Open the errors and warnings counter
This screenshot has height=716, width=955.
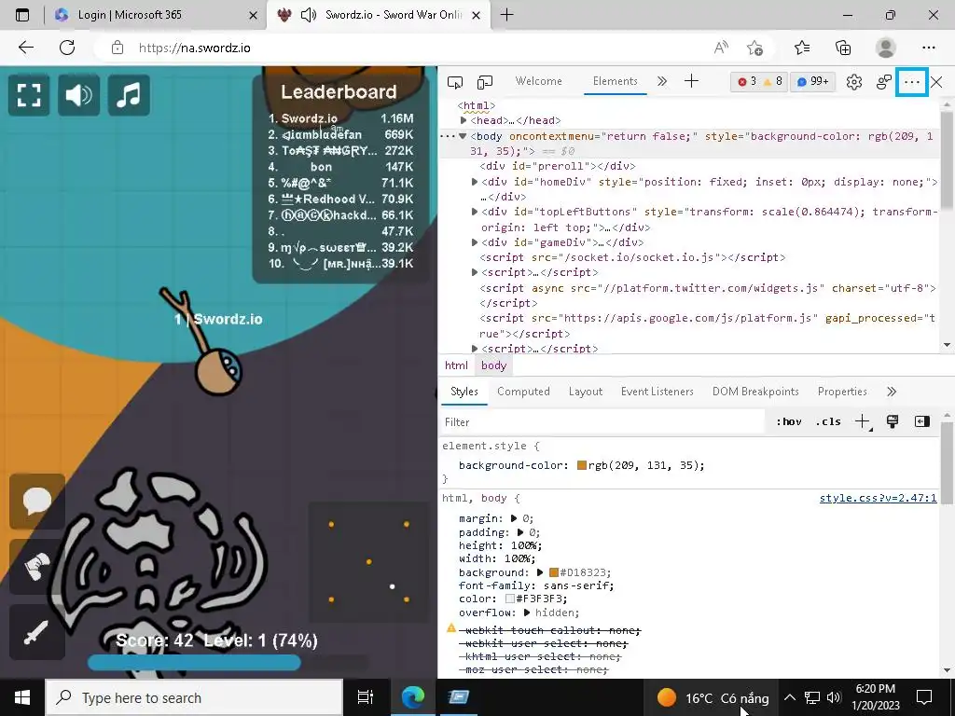pyautogui.click(x=759, y=82)
